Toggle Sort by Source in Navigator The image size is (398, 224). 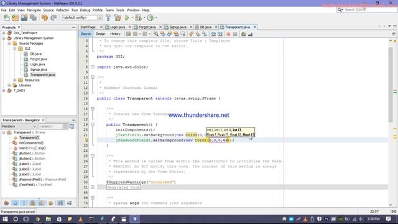[69, 203]
